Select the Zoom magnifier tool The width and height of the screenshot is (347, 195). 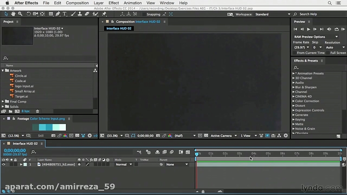pyautogui.click(x=20, y=14)
